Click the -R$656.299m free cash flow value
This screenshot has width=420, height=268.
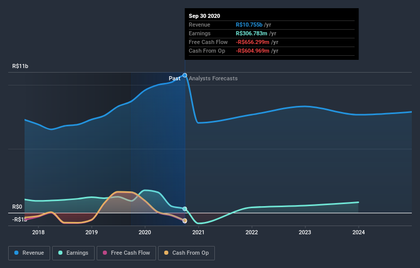click(x=253, y=42)
